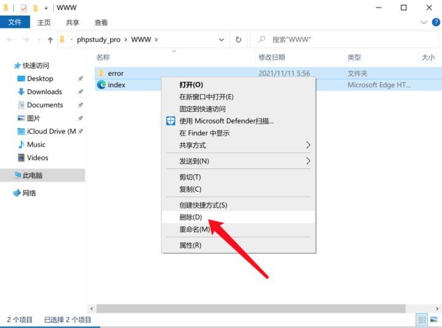
Task: Open Pictures (图片) in the navigation pane
Action: [x=29, y=118]
